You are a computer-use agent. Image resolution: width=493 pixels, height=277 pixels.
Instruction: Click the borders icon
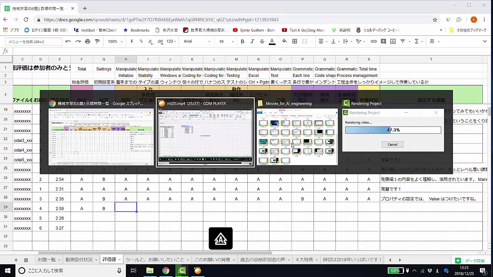pyautogui.click(x=295, y=42)
